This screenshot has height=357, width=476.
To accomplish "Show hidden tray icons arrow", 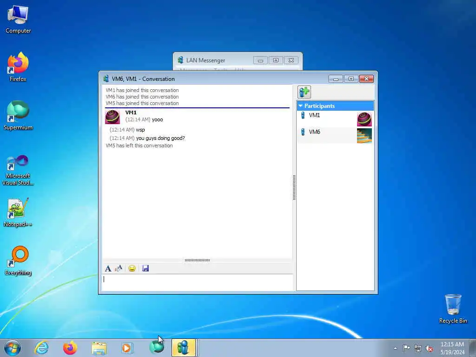I will pyautogui.click(x=395, y=348).
